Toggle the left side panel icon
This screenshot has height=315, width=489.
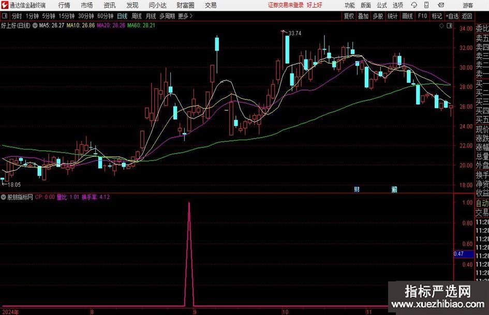click(5, 16)
